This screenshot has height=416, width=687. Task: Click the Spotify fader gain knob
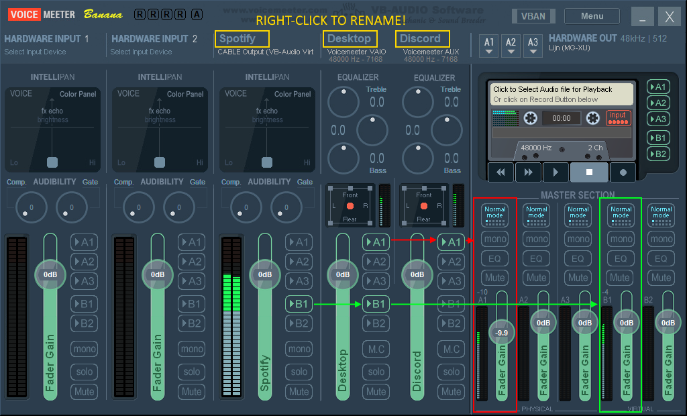tap(264, 274)
